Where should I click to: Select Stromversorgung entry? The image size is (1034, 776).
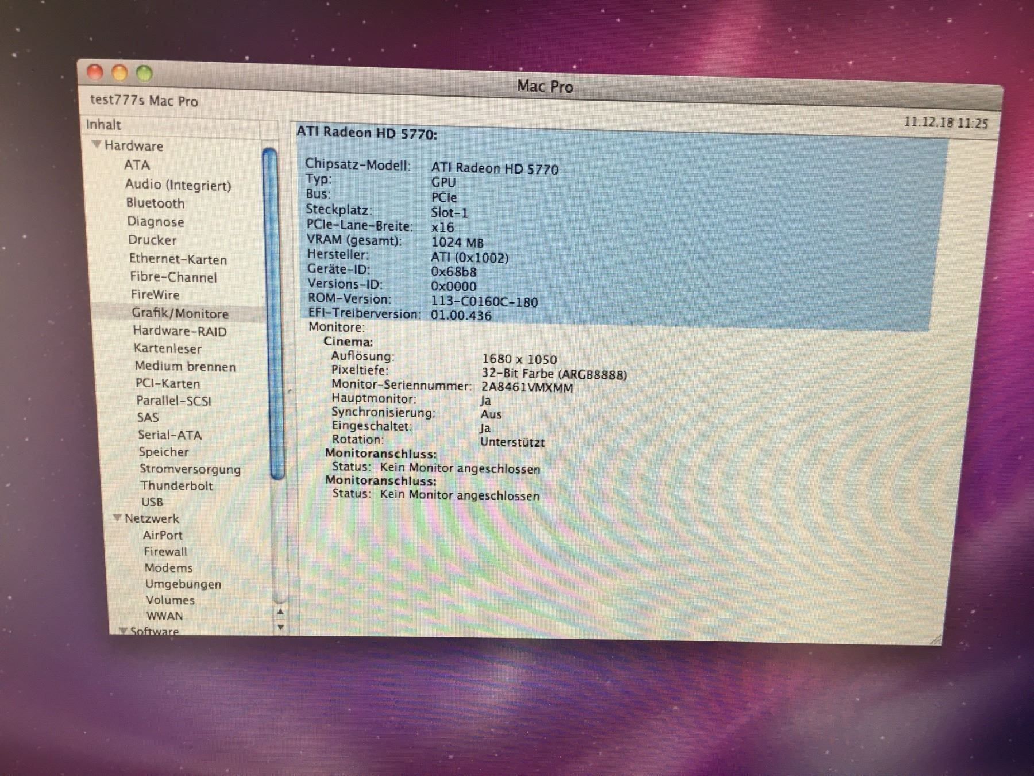tap(190, 469)
